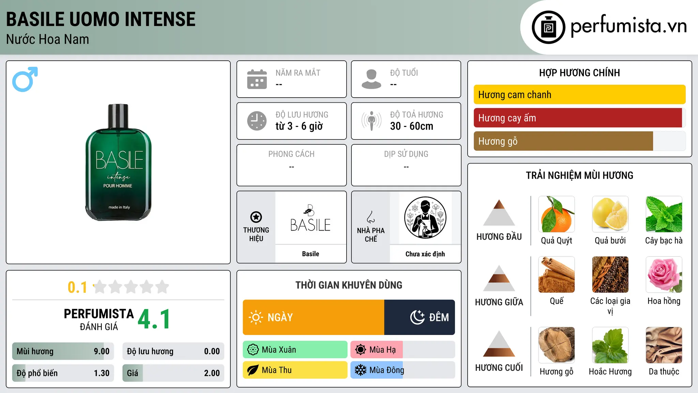698x393 pixels.
Task: Click the pink Mùa Hạ season bar
Action: (x=403, y=350)
